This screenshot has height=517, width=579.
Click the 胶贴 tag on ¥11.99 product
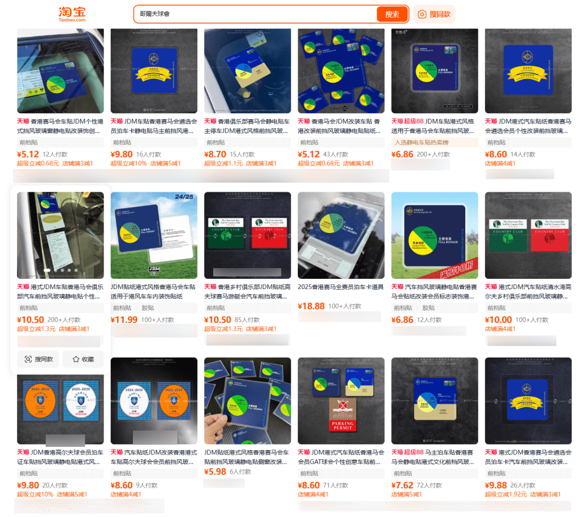(148, 308)
